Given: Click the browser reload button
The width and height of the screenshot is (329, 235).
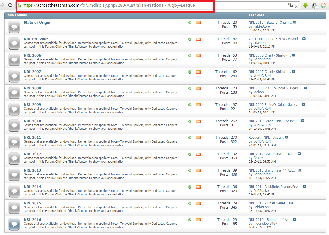Looking at the screenshot, I should (x=10, y=5).
